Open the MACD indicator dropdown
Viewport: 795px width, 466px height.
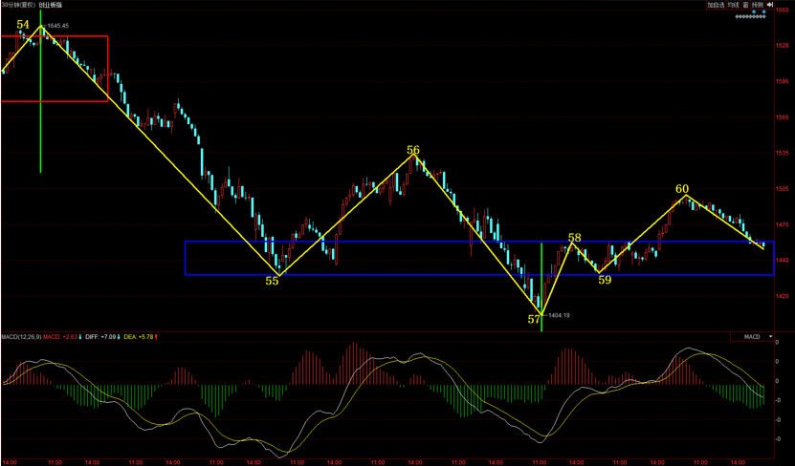756,336
